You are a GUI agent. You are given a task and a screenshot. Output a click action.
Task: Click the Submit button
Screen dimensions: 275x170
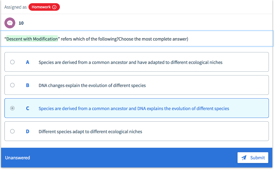(253, 158)
